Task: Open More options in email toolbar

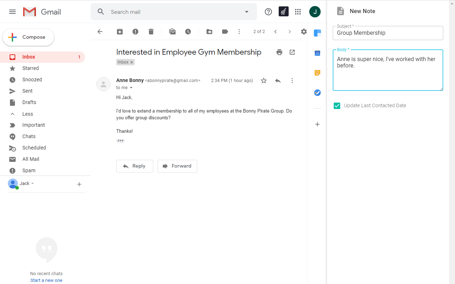Action: pos(239,32)
